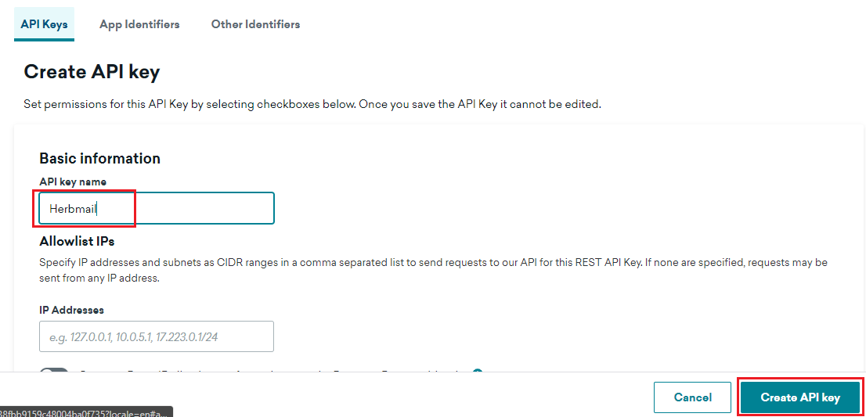Click the "Allowlist IPs" section heading
Image resolution: width=866 pixels, height=417 pixels.
[x=77, y=241]
